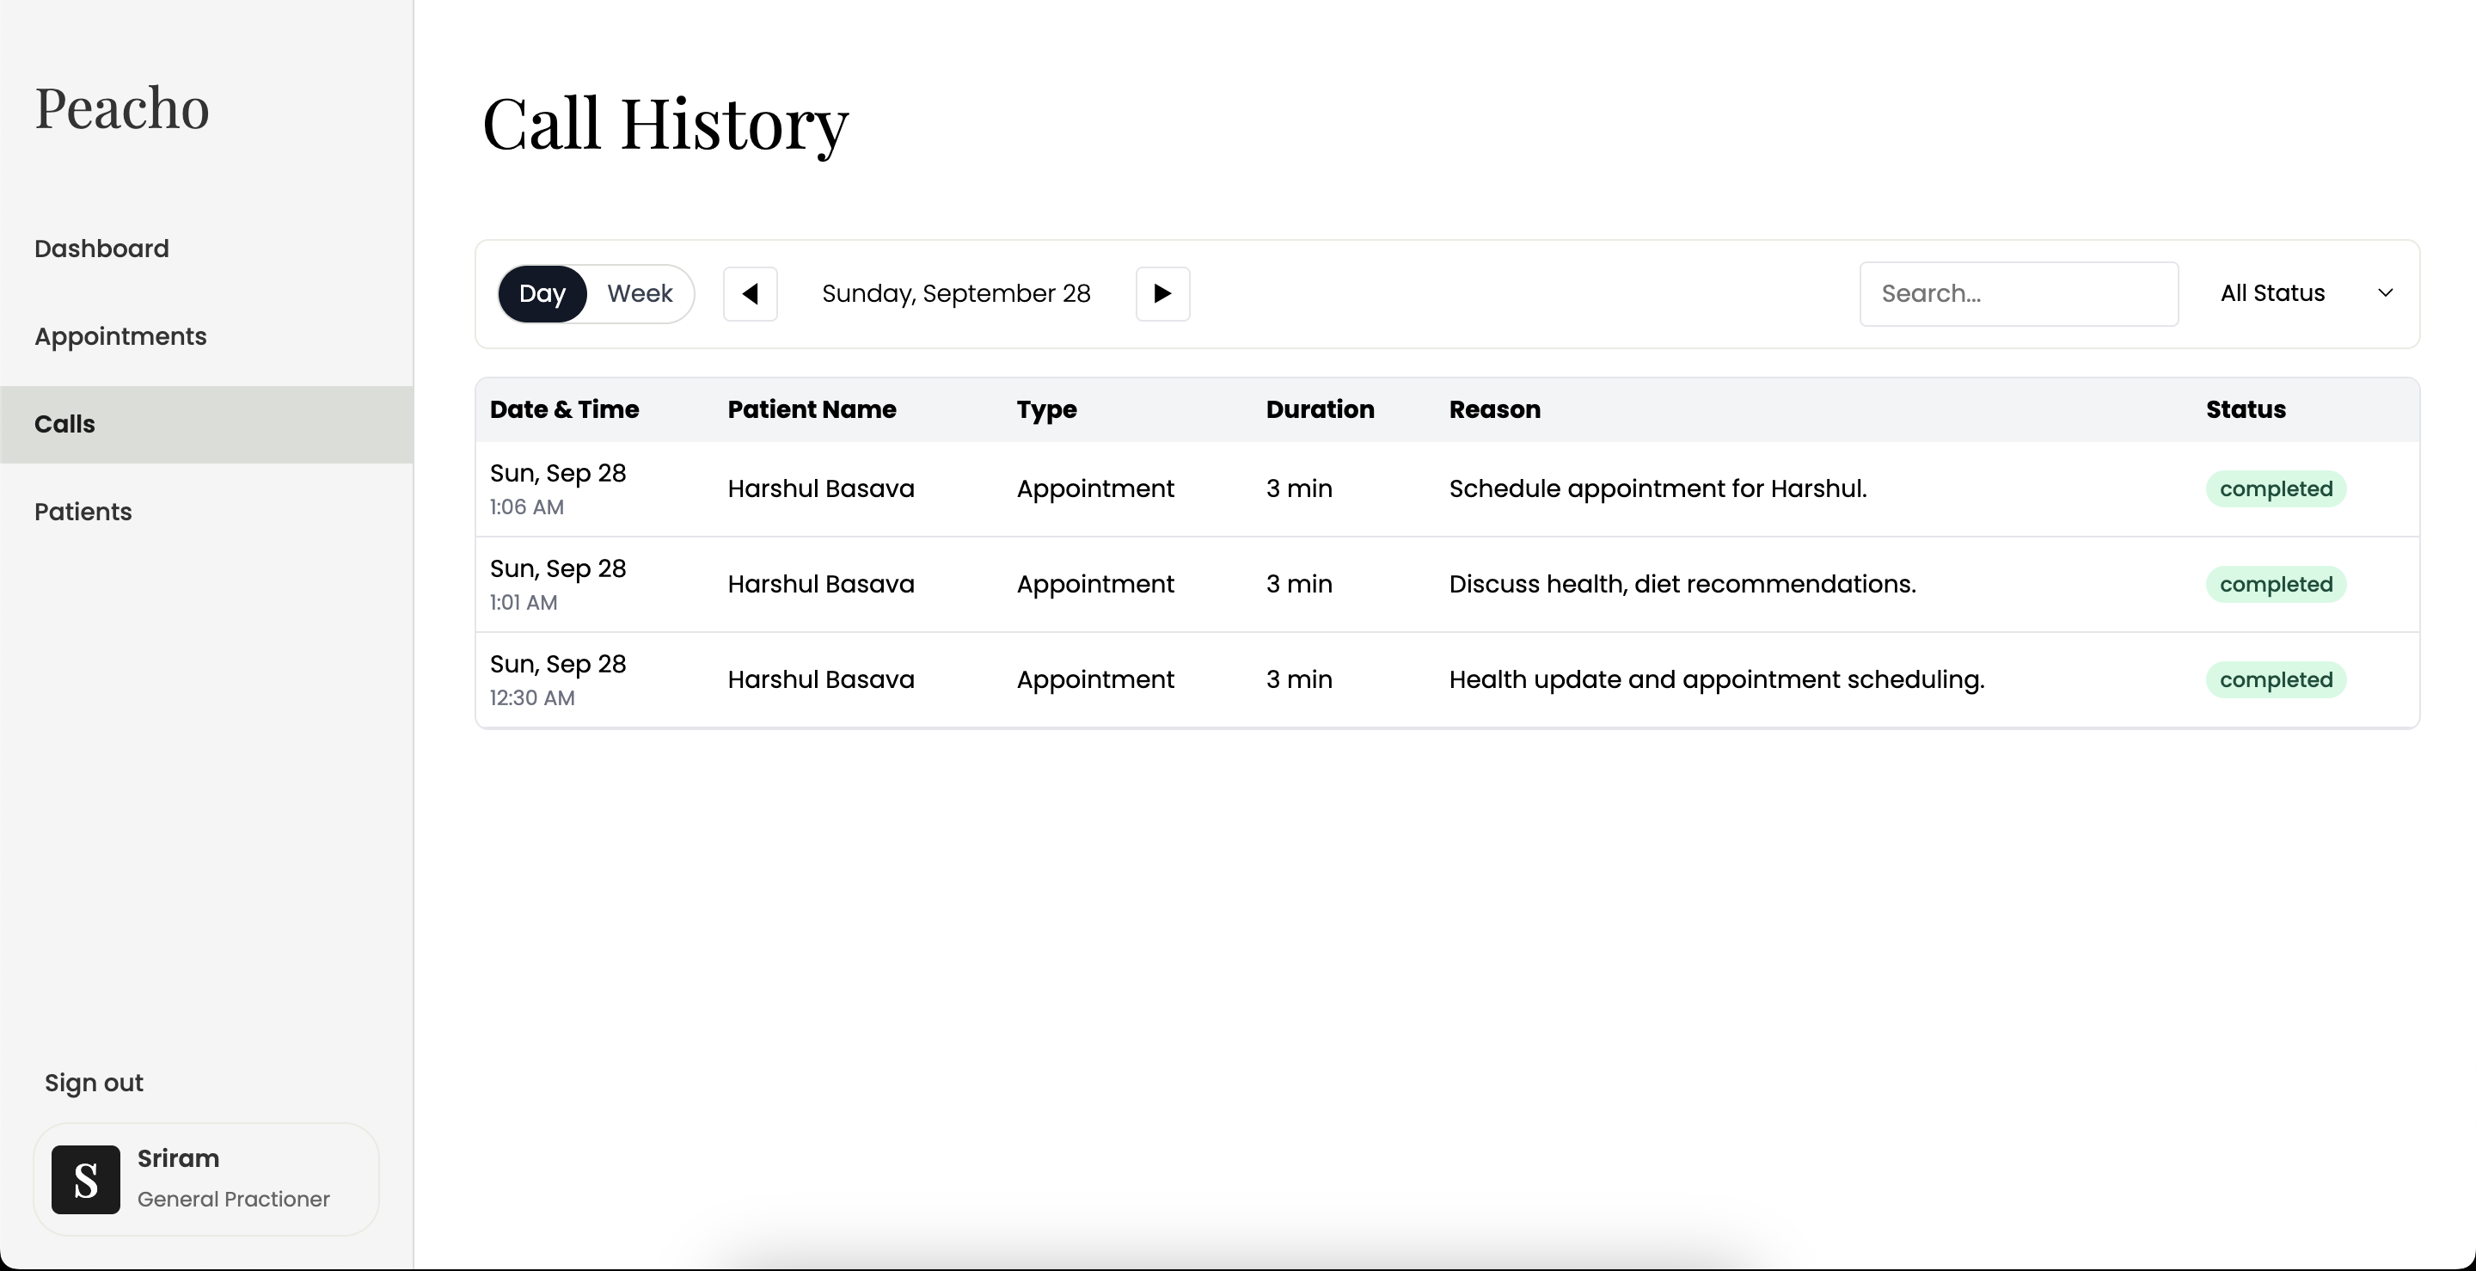
Task: Click the All Status chevron arrow
Action: [x=2385, y=293]
